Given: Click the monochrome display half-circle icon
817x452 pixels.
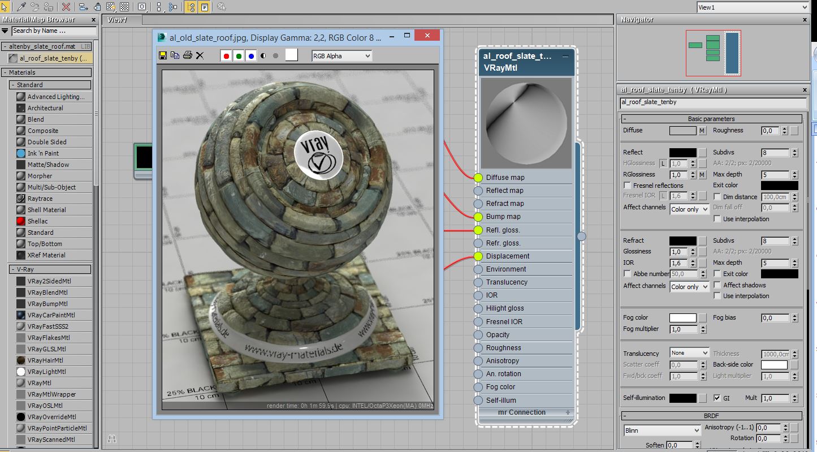Looking at the screenshot, I should click(263, 56).
